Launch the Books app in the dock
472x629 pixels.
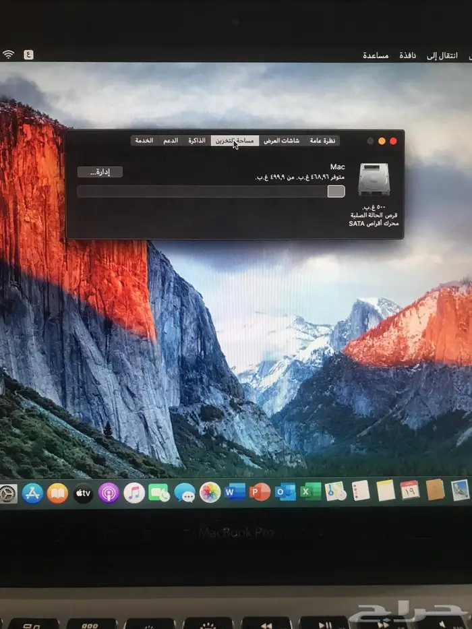point(57,493)
